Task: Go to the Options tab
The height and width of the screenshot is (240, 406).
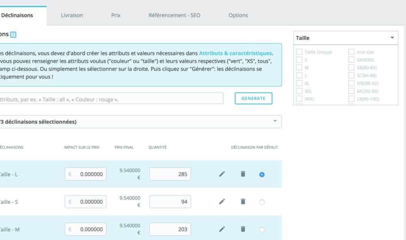Action: [x=238, y=15]
